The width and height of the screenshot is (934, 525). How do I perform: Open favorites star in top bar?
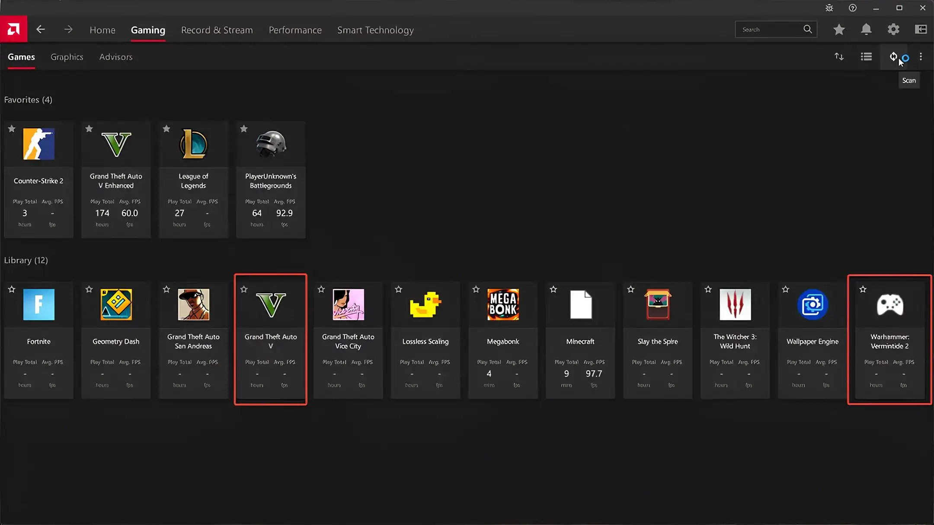pyautogui.click(x=839, y=29)
